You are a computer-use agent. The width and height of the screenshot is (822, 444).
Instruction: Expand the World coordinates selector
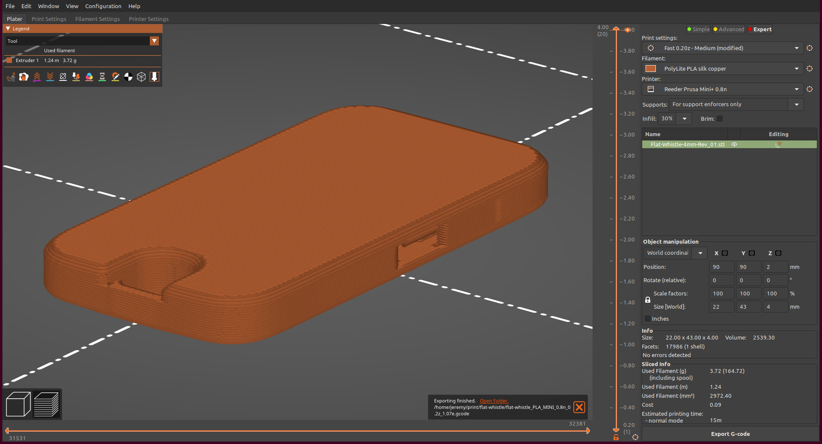[700, 253]
